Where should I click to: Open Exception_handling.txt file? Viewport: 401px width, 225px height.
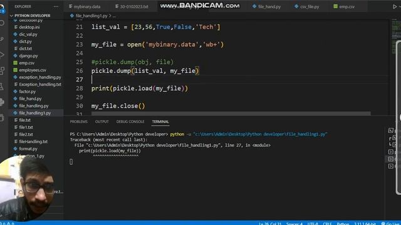point(40,84)
